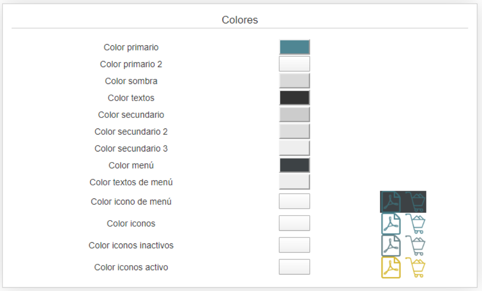Image resolution: width=482 pixels, height=291 pixels.
Task: Click the yellow cart icon for active icons
Action: tap(416, 267)
